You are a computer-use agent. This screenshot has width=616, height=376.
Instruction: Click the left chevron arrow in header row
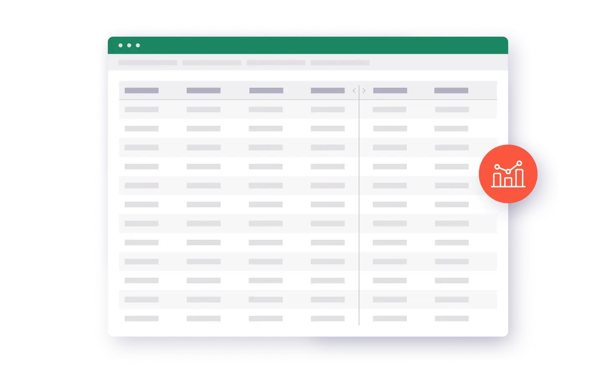click(354, 91)
